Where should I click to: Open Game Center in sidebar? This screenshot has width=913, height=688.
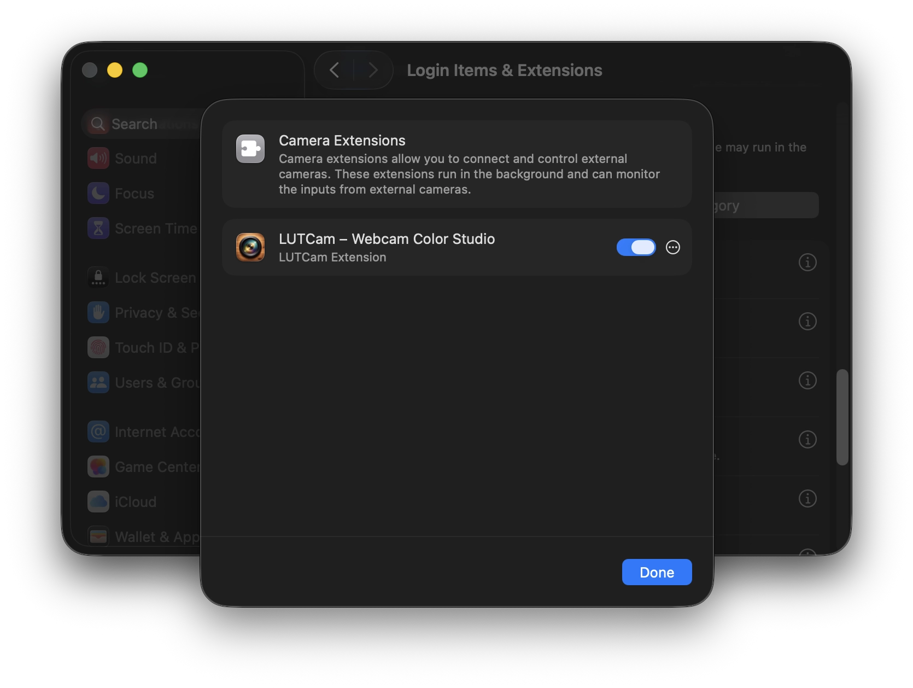point(156,467)
